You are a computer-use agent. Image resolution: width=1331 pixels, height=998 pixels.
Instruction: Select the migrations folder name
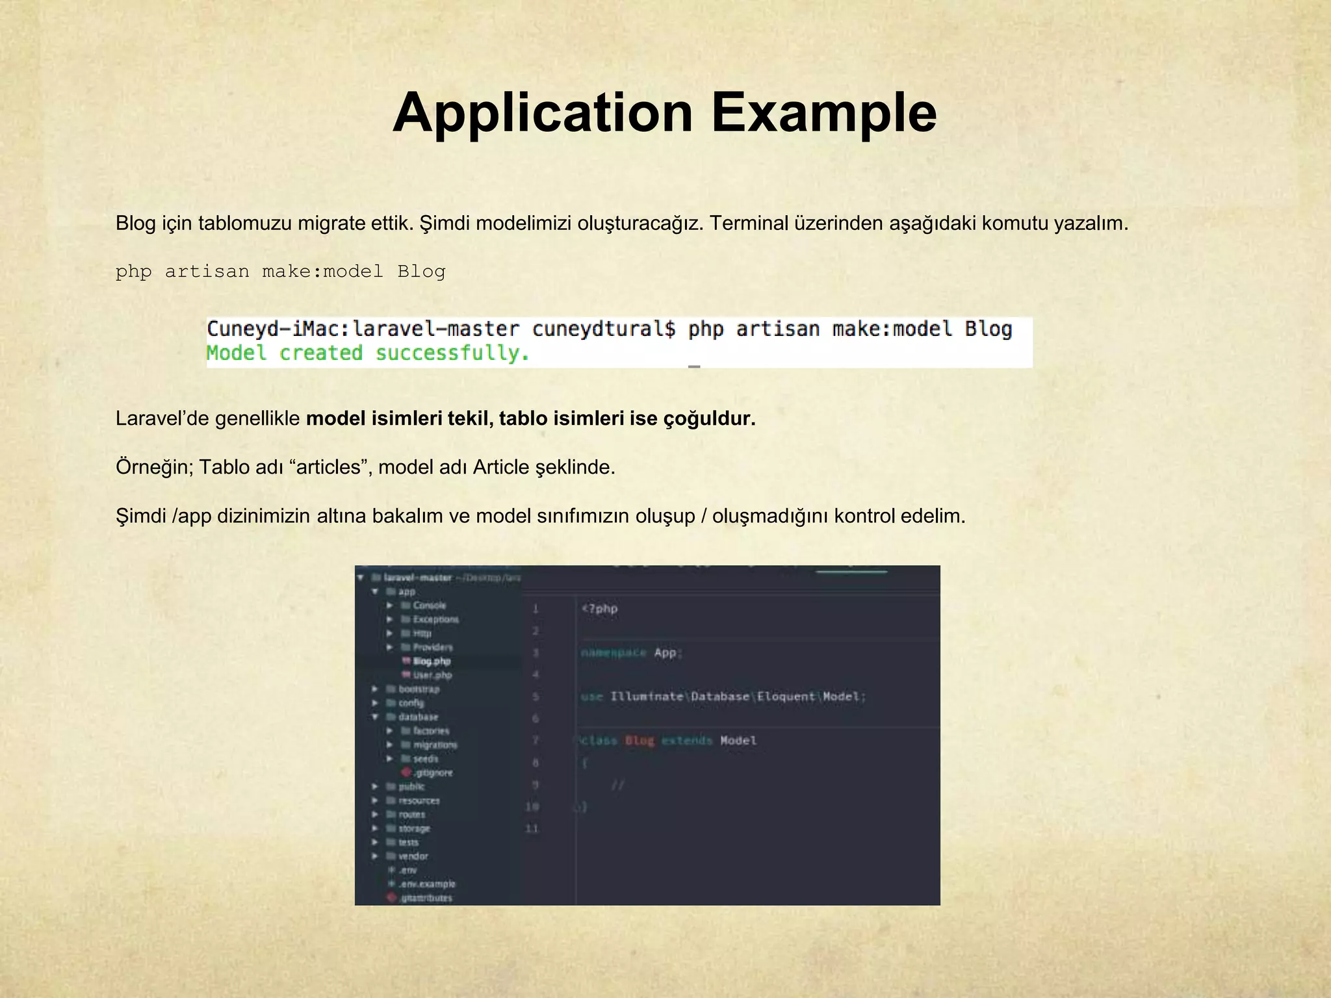[x=435, y=745]
